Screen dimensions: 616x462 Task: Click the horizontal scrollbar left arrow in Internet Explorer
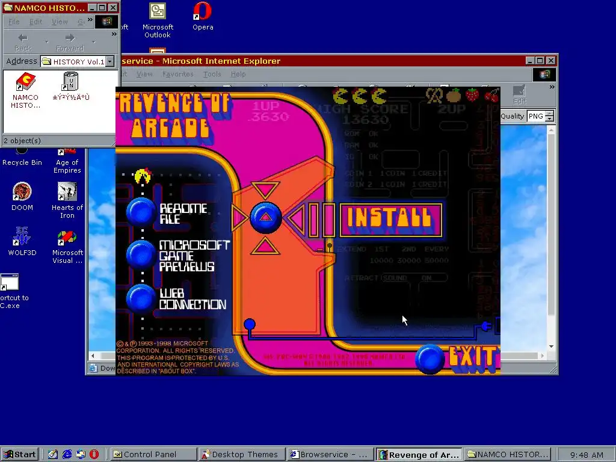93,356
